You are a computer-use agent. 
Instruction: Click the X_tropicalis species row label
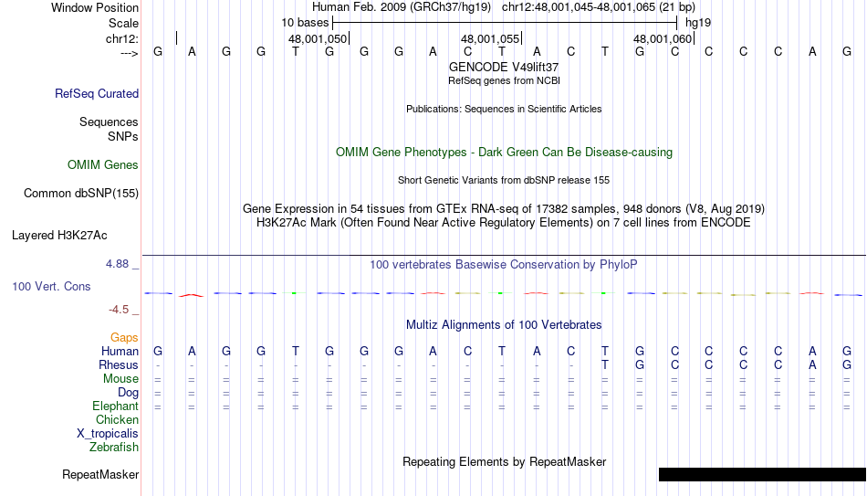108,434
